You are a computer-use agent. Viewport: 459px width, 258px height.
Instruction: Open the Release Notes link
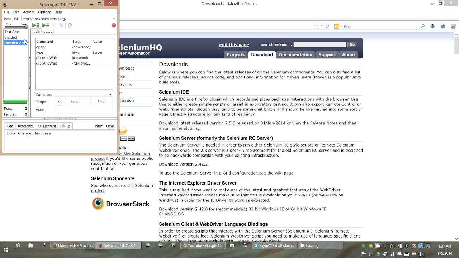[324, 123]
